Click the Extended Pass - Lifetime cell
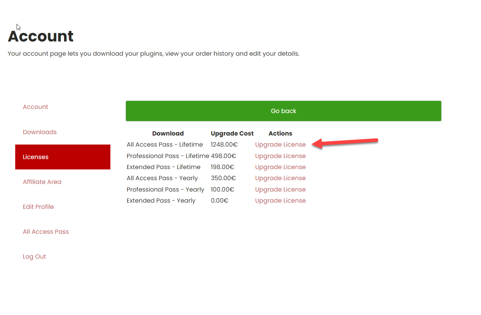The height and width of the screenshot is (315, 481). click(163, 167)
